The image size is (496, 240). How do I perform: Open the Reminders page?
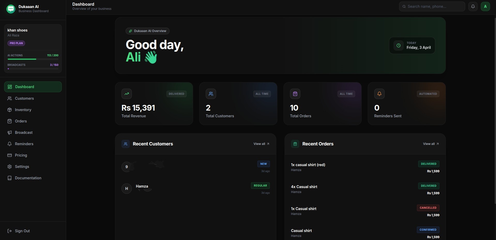click(33, 144)
